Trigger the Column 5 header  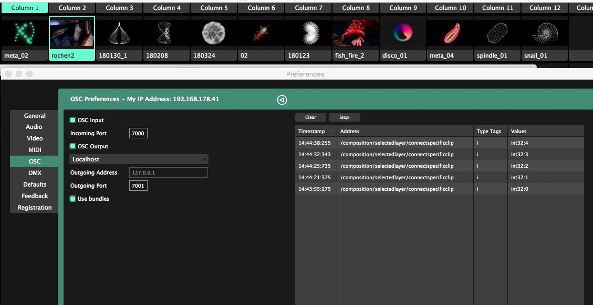click(214, 8)
